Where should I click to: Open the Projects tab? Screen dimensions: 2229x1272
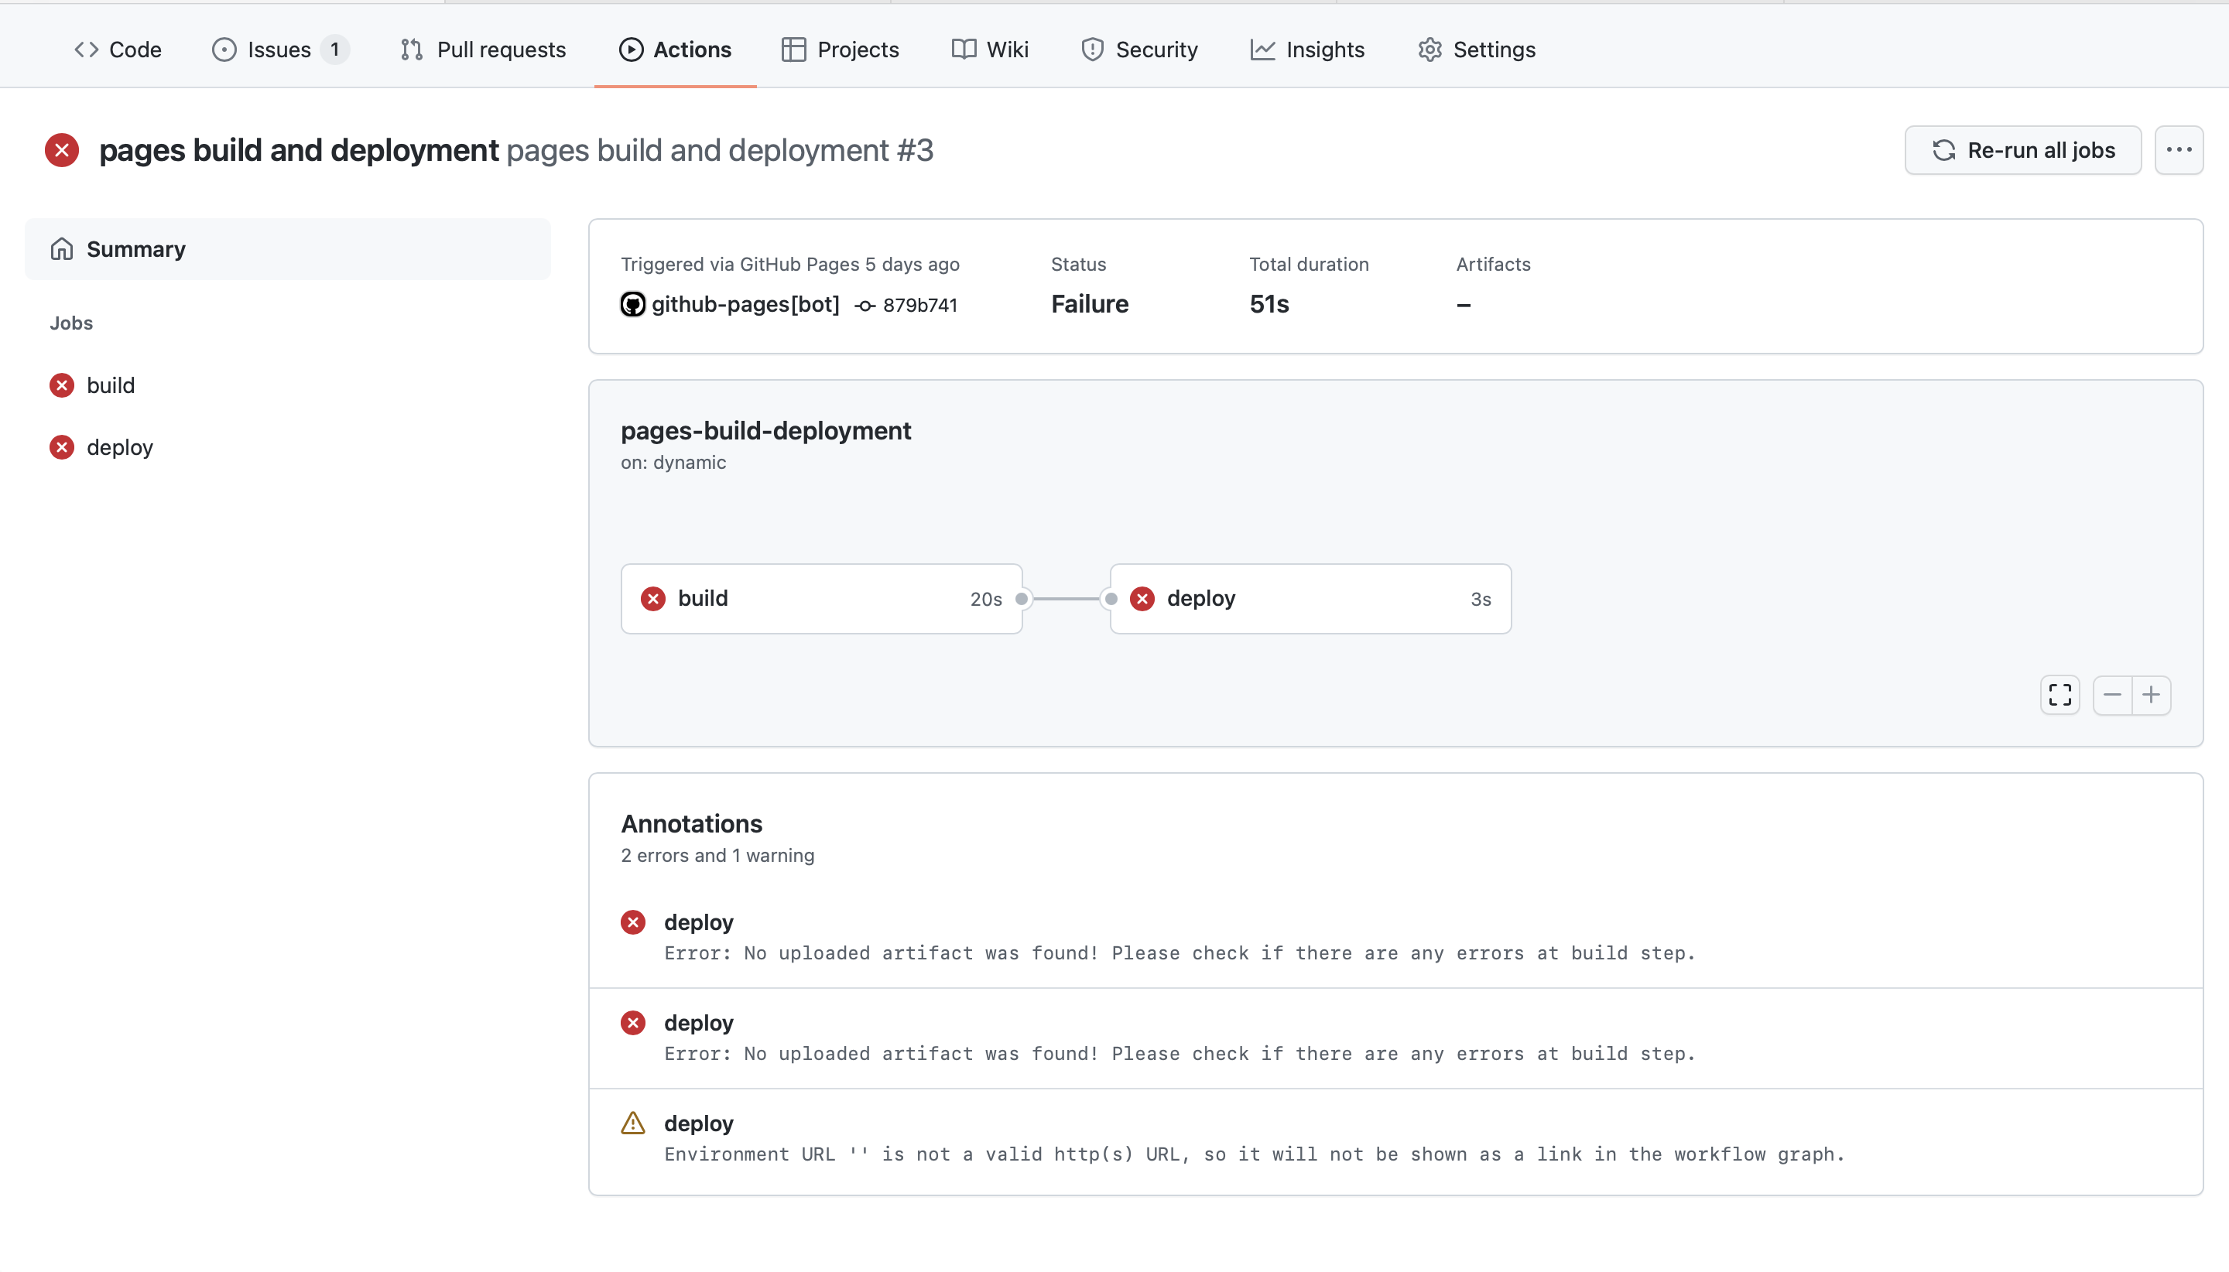[x=840, y=50]
